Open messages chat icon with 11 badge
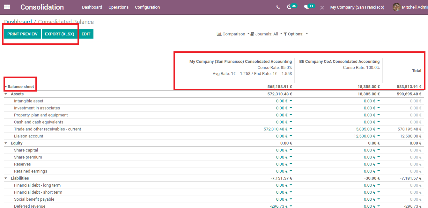 click(309, 7)
